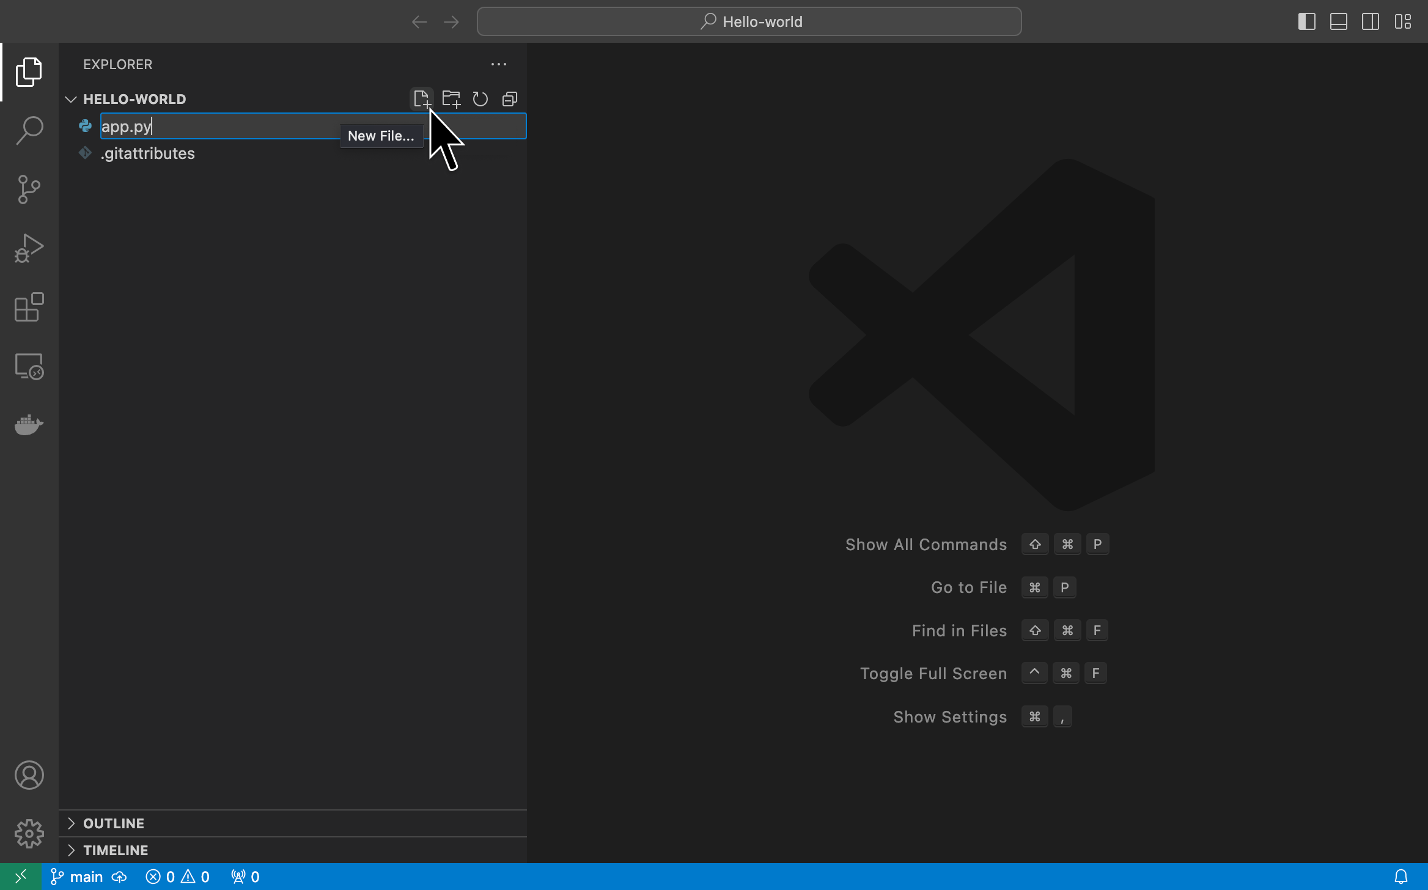Open the Remote Explorer view
The height and width of the screenshot is (890, 1428).
28,366
